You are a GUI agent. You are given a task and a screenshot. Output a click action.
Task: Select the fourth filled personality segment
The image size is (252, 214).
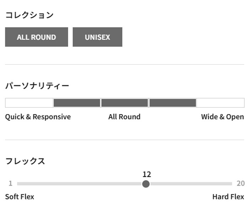(x=172, y=103)
